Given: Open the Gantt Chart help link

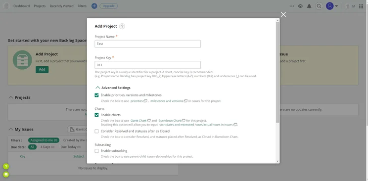Looking at the screenshot, I should tap(138, 121).
